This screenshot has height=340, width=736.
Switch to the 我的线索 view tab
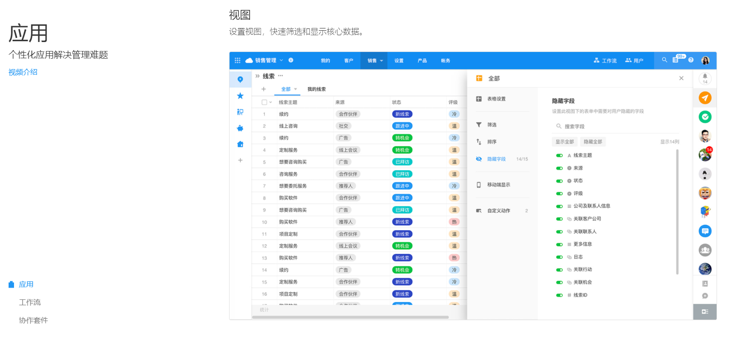[x=317, y=89]
